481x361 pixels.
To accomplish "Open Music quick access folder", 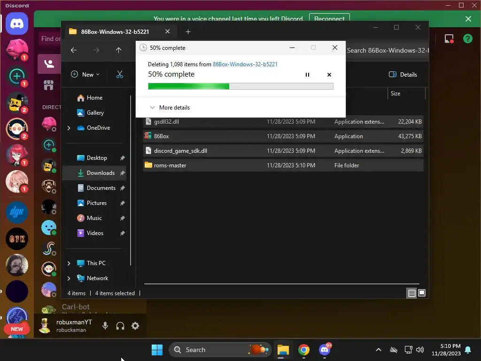I will pyautogui.click(x=94, y=218).
